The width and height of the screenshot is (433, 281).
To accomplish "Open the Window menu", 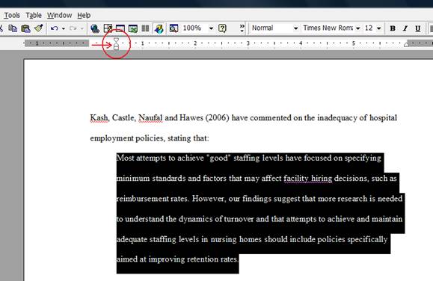I will (59, 15).
